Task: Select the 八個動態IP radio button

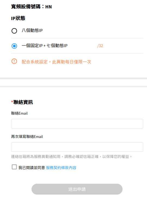Action: point(14,31)
